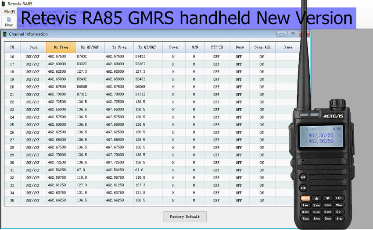This screenshot has height=230, width=373.
Task: Select Tx Freq 467.60000 in channel 25
Action: click(x=119, y=124)
